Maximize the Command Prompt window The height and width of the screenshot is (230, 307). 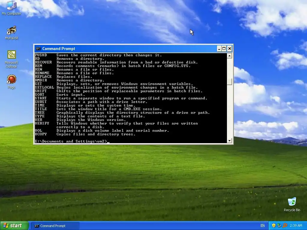[224, 49]
